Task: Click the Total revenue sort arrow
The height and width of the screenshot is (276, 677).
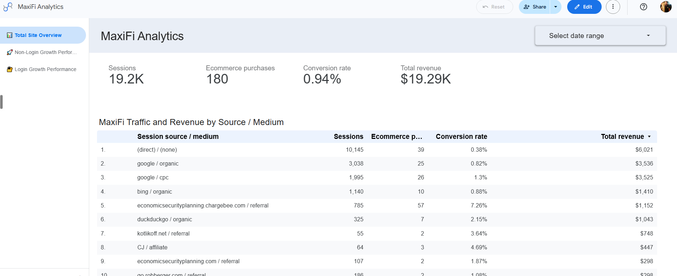Action: click(x=649, y=137)
